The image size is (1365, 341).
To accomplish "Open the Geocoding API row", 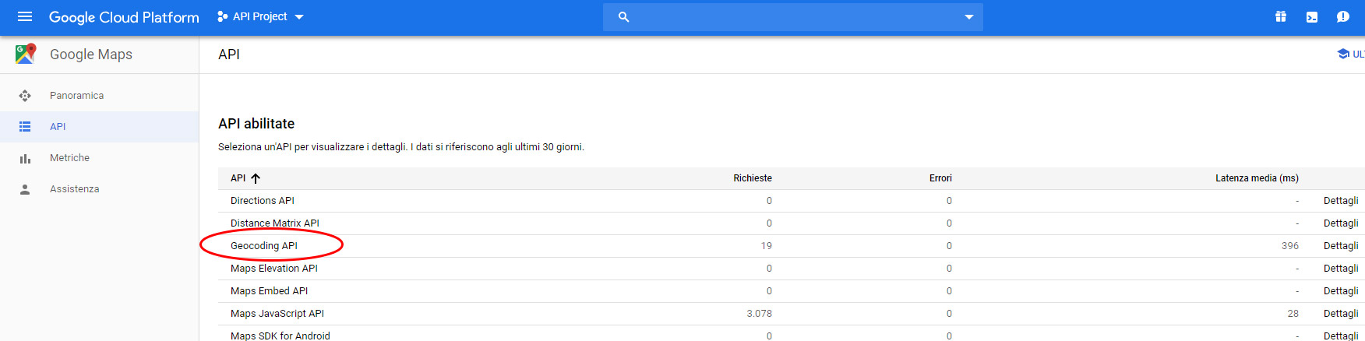I will pyautogui.click(x=792, y=246).
